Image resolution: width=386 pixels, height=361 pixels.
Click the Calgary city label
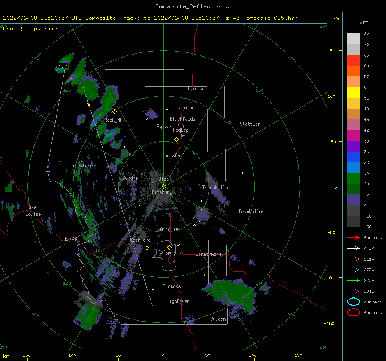tap(167, 252)
